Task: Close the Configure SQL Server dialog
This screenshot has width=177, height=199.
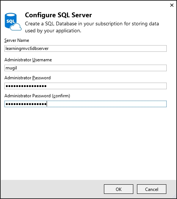Action: (172, 5)
